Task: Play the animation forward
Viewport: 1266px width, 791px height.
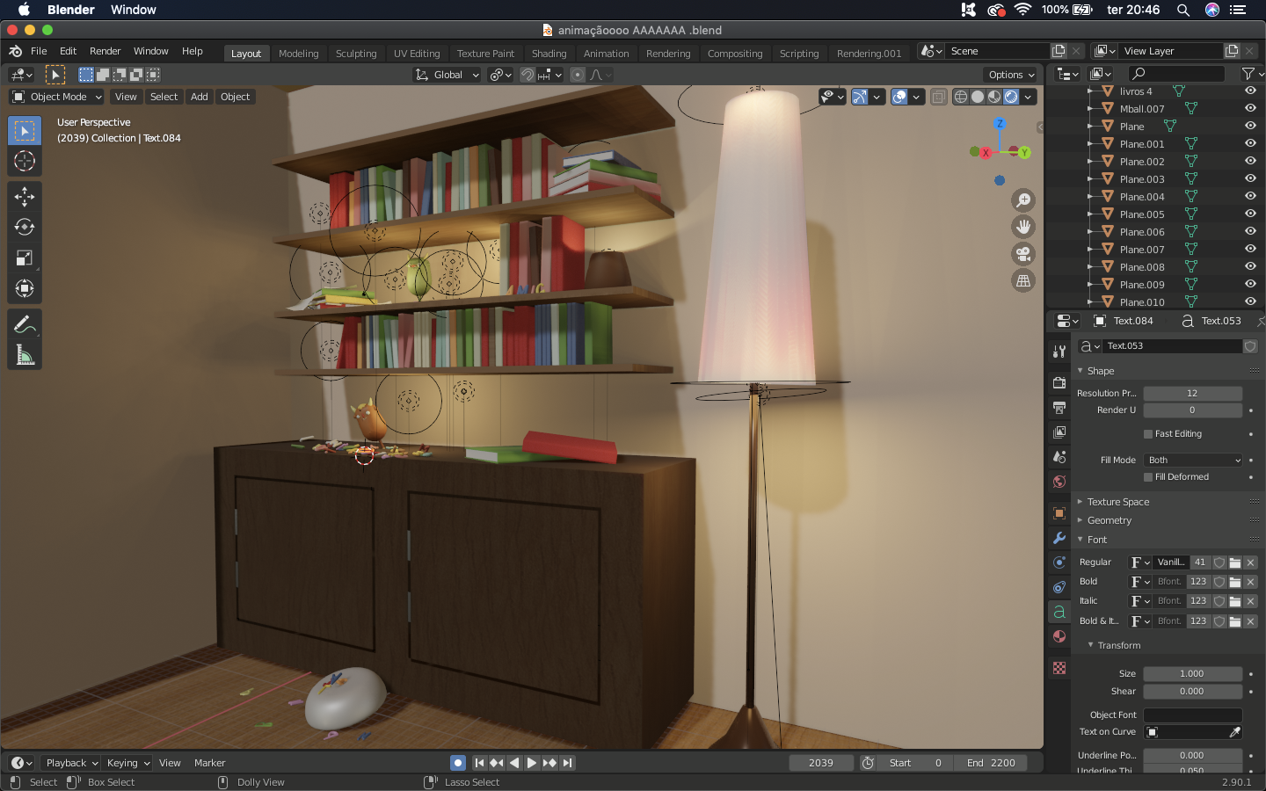Action: [x=532, y=763]
